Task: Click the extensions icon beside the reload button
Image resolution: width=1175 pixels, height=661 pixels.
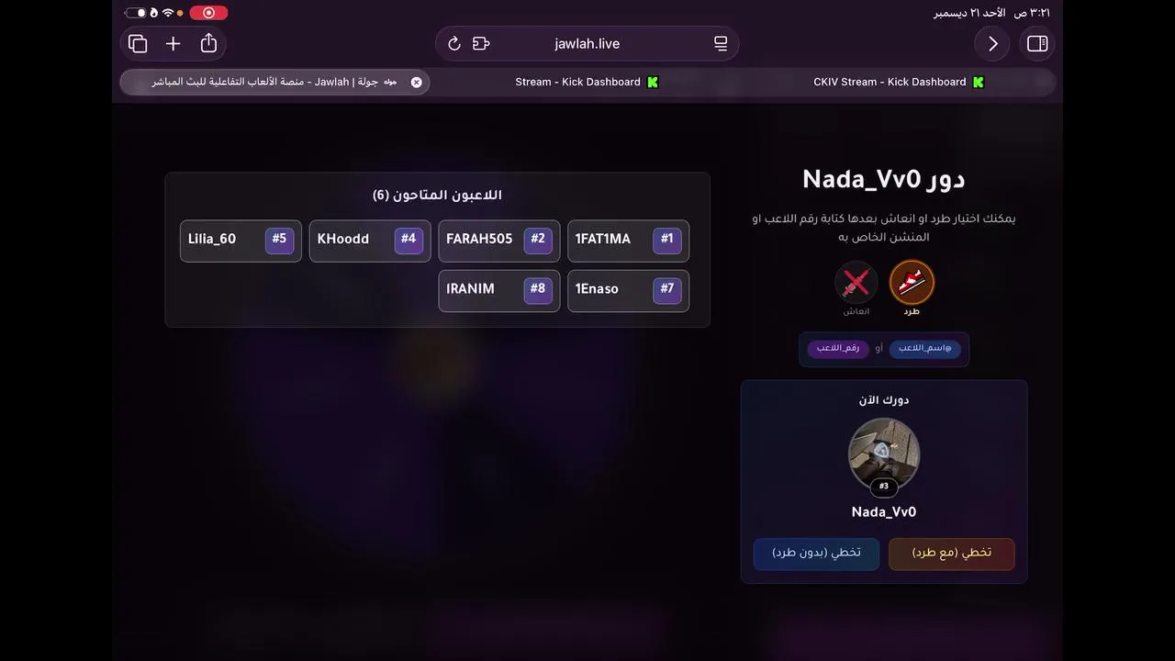Action: coord(481,44)
